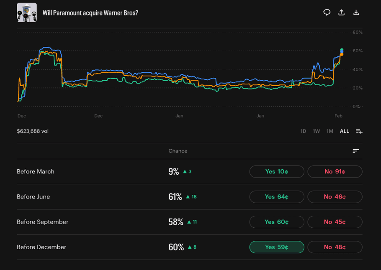Click the market thumbnail image
This screenshot has height=270, width=381.
(27, 13)
